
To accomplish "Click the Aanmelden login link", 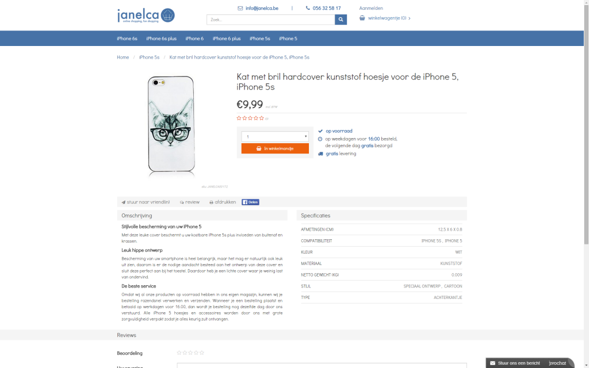I will click(x=371, y=8).
